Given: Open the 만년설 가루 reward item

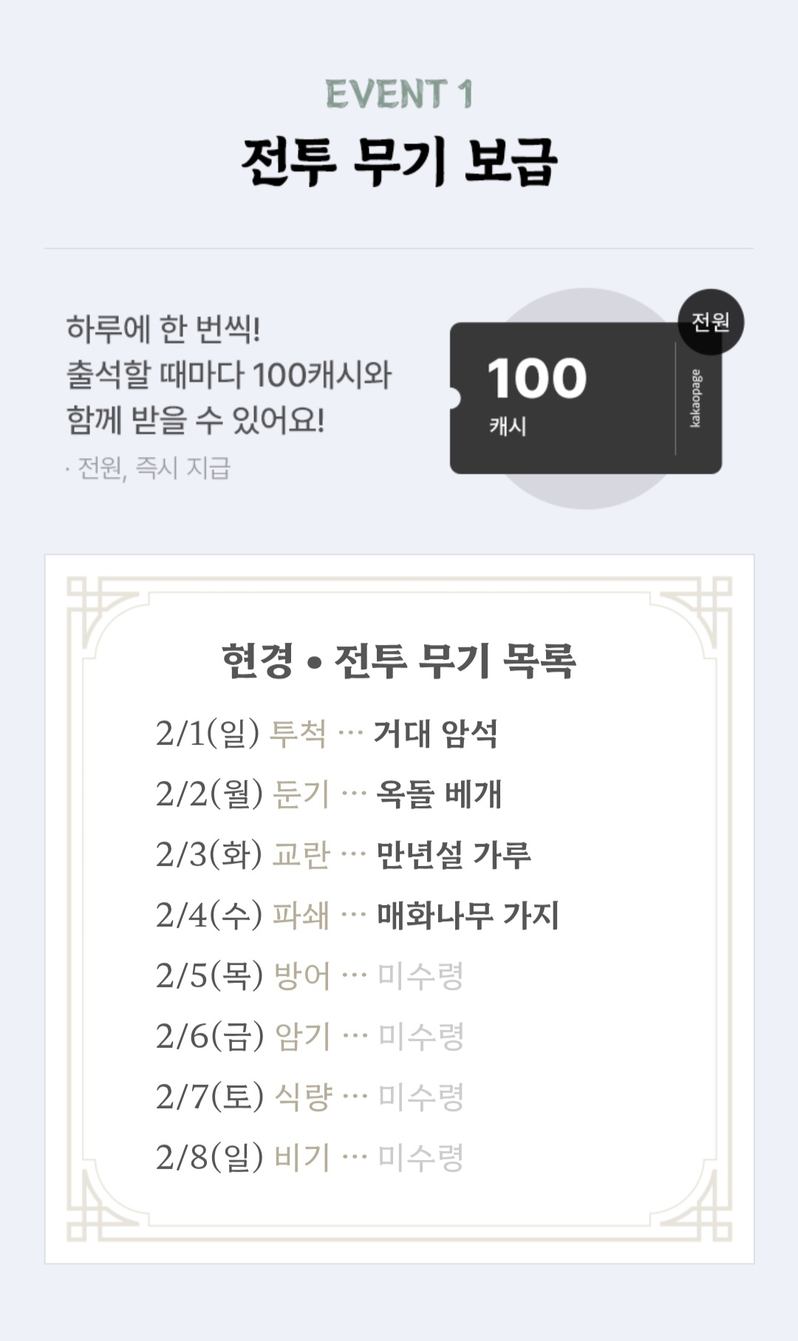Looking at the screenshot, I should point(454,855).
